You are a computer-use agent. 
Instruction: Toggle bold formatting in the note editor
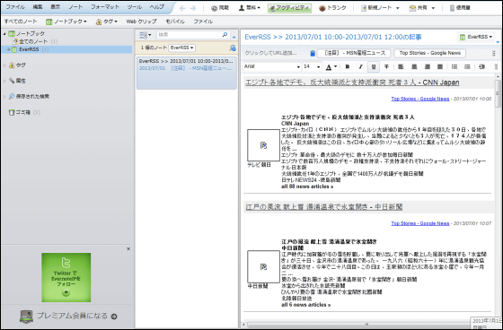[347, 66]
